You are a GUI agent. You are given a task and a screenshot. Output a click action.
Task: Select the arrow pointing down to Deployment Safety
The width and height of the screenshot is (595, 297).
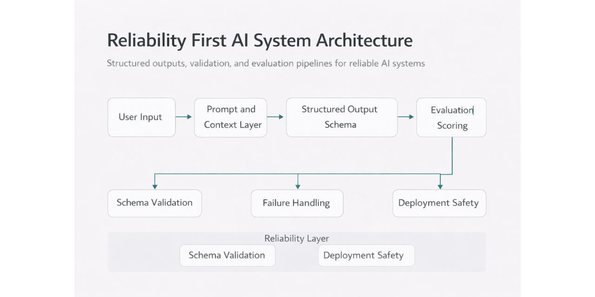click(440, 181)
